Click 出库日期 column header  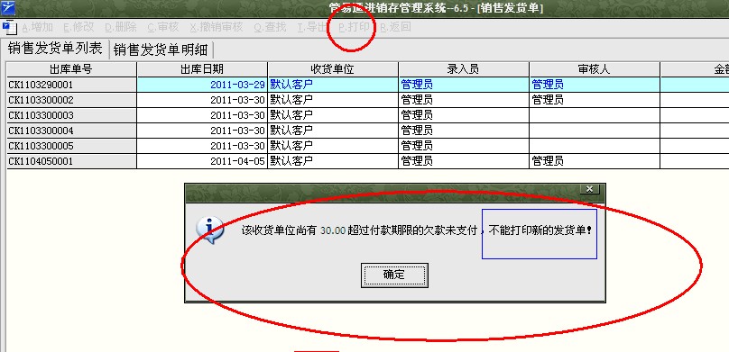point(202,69)
